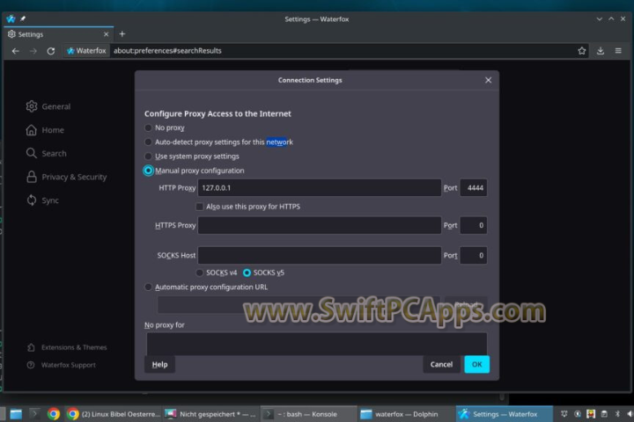The image size is (634, 422).
Task: Click the file manager launcher icon in taskbar
Action: point(16,414)
